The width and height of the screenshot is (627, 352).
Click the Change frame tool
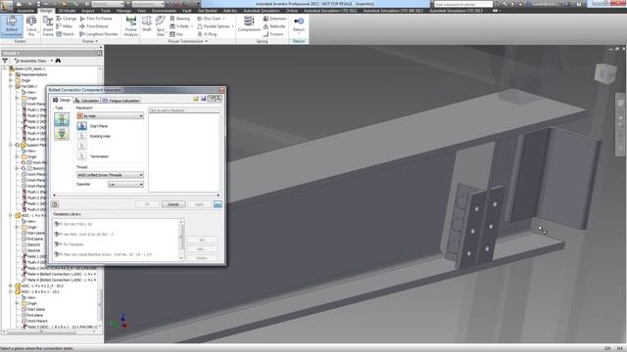click(x=67, y=19)
